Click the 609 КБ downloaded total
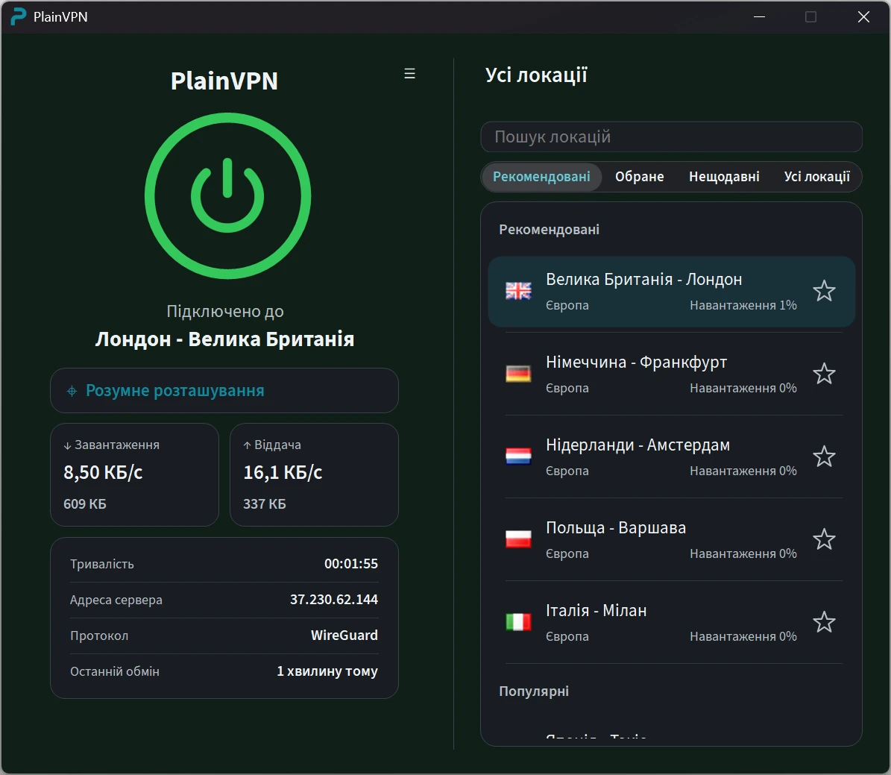The height and width of the screenshot is (775, 891). (x=85, y=504)
